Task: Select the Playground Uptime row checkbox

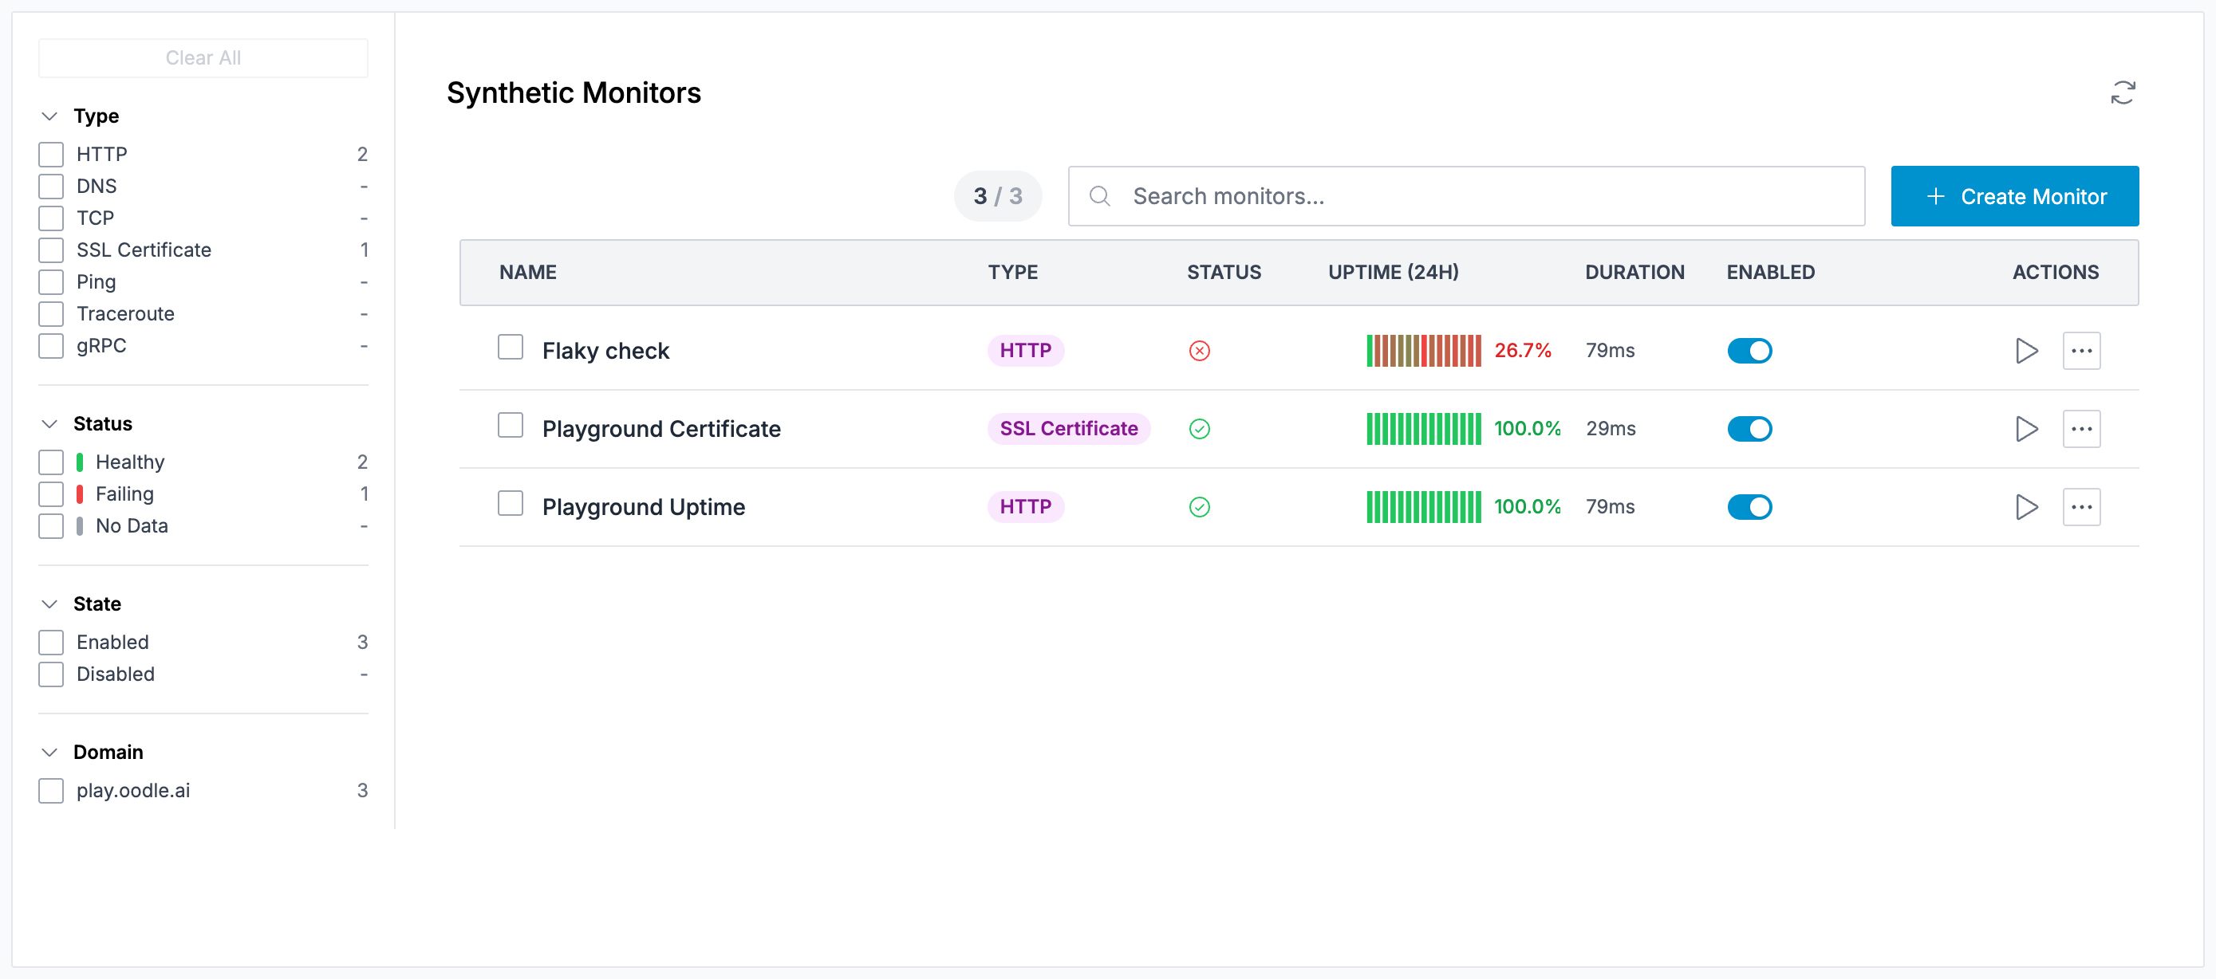Action: coord(511,504)
